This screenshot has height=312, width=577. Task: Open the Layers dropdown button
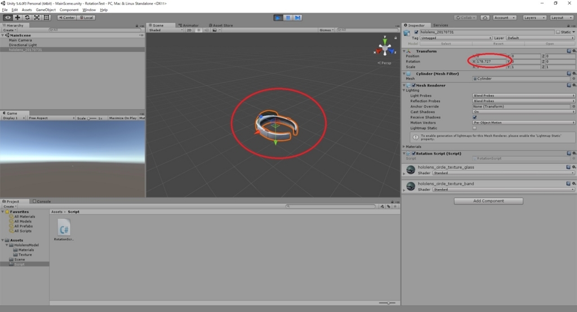534,17
